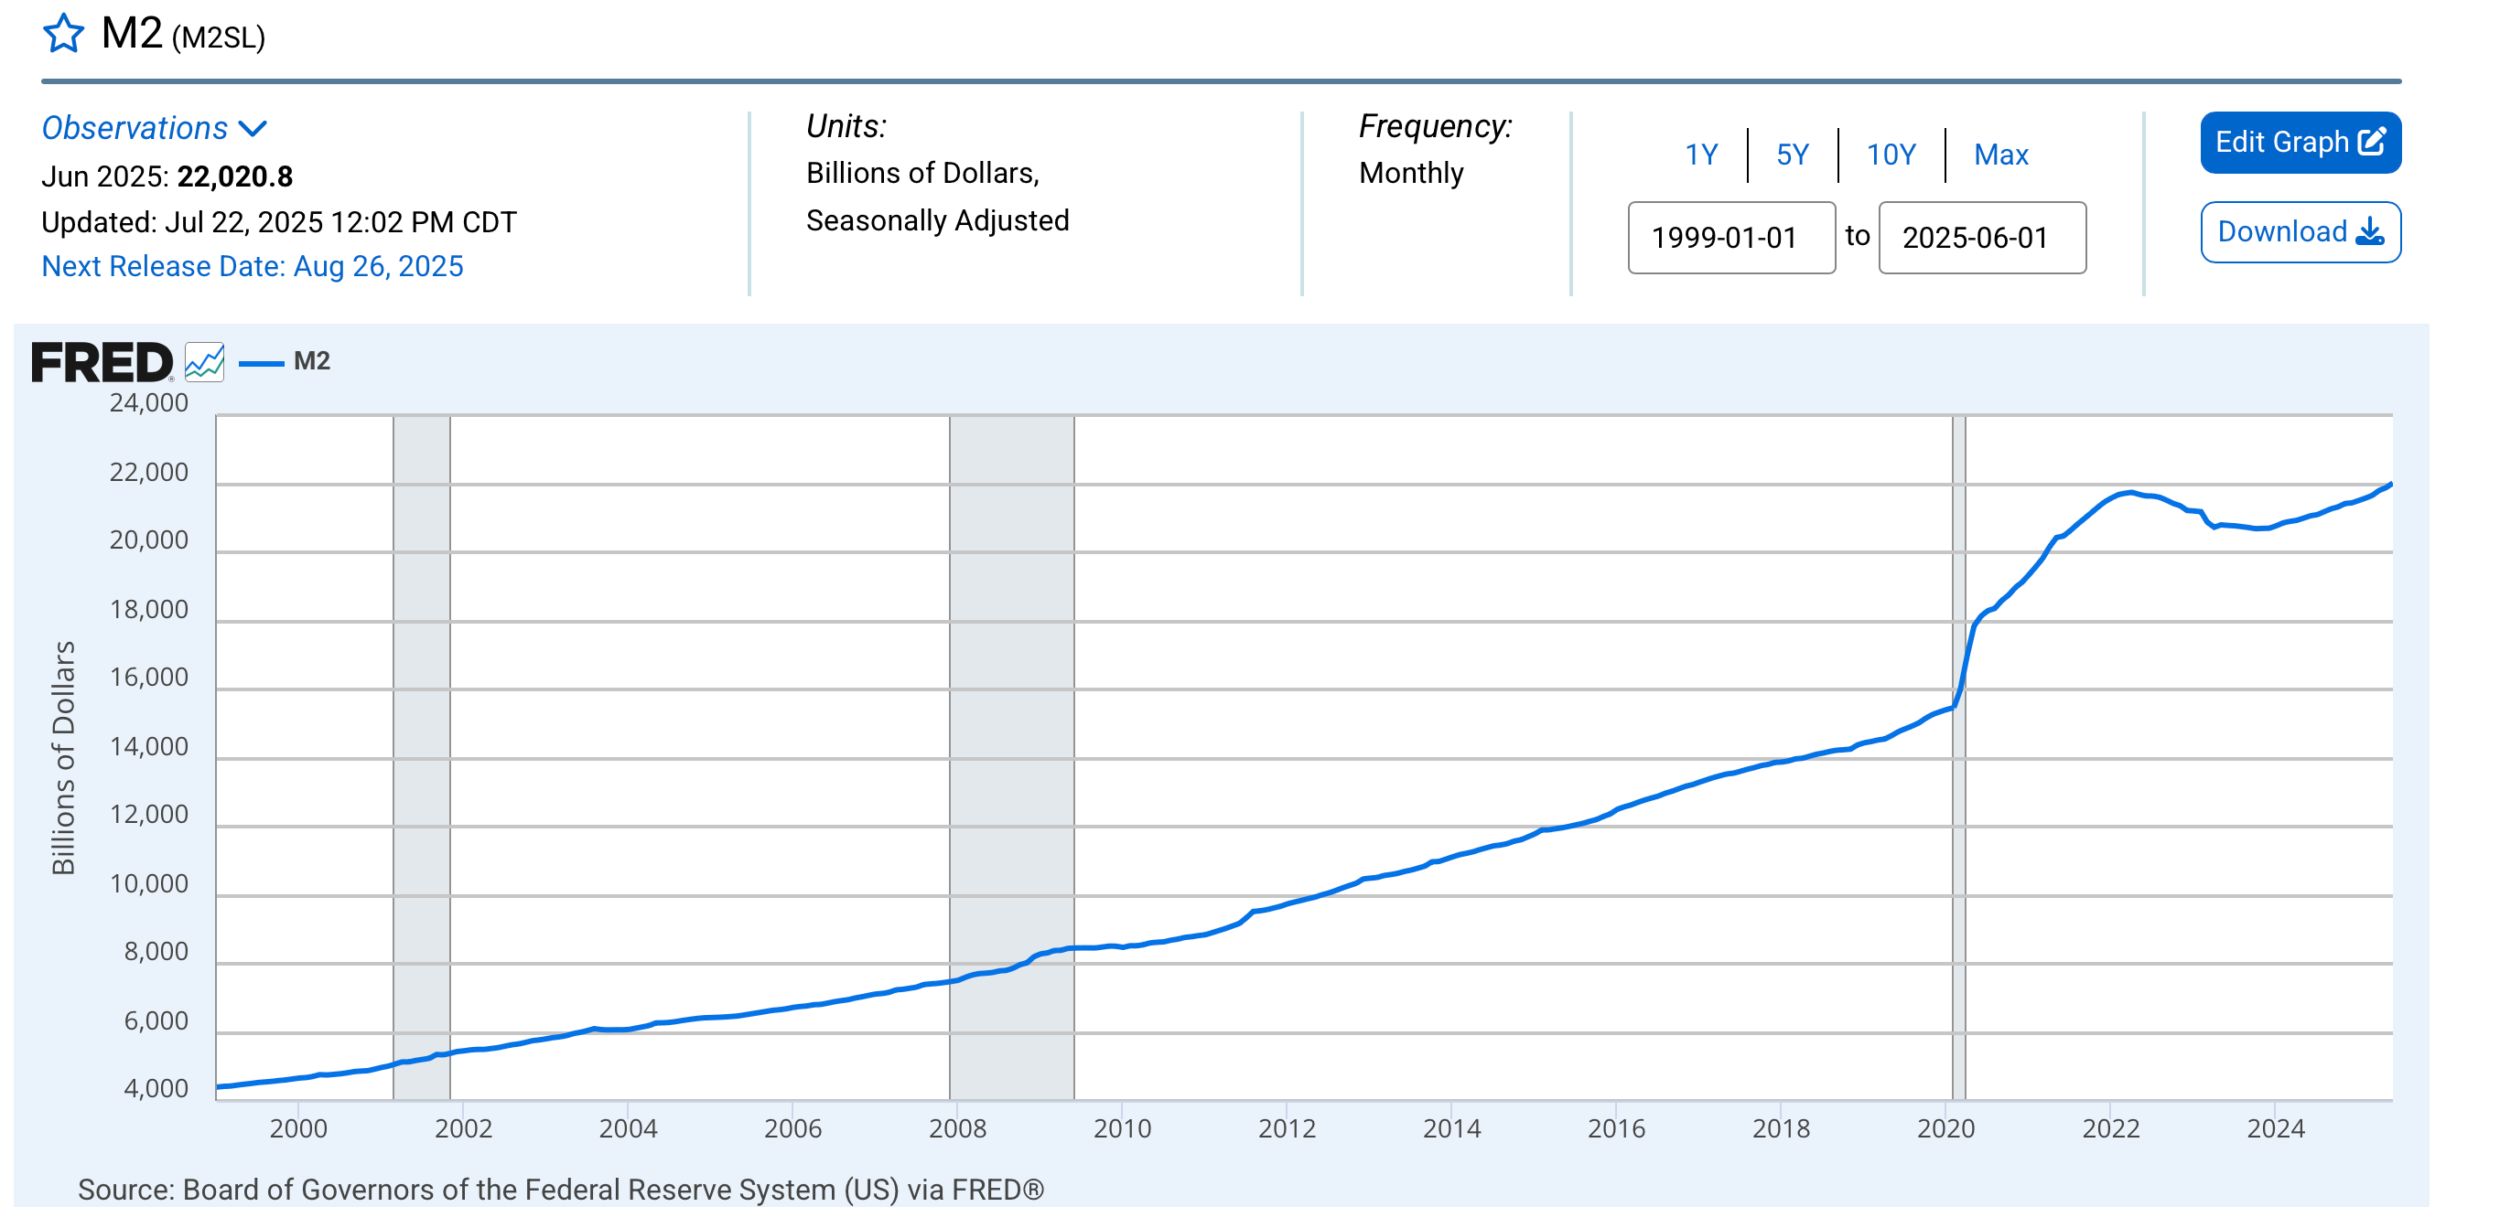Click the FRED logo in the chart

click(x=101, y=363)
